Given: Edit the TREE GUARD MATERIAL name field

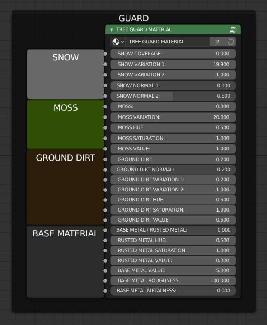Looking at the screenshot, I should click(167, 42).
